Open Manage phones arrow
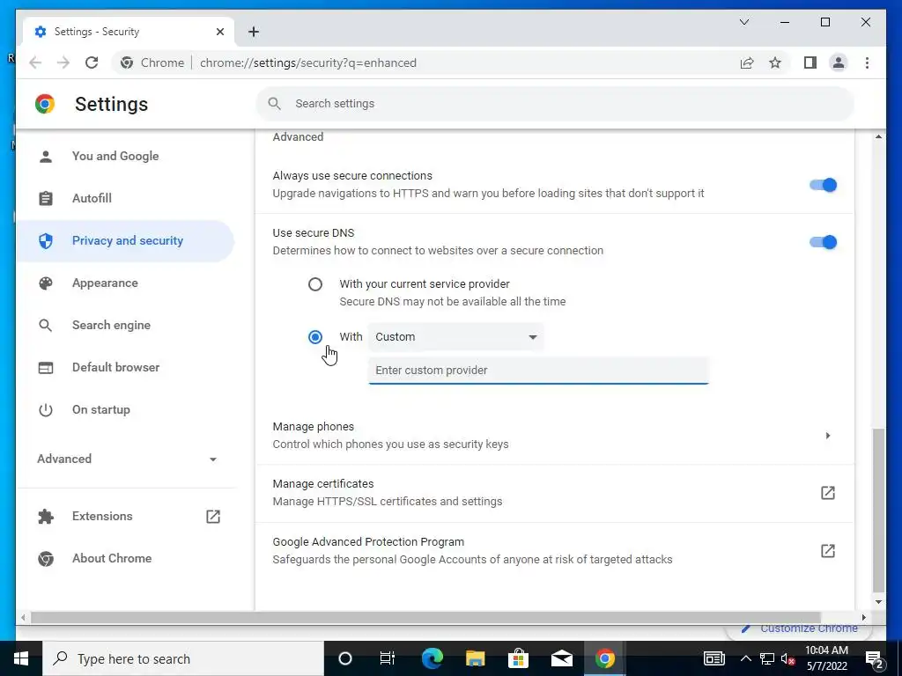The height and width of the screenshot is (676, 902). point(828,436)
